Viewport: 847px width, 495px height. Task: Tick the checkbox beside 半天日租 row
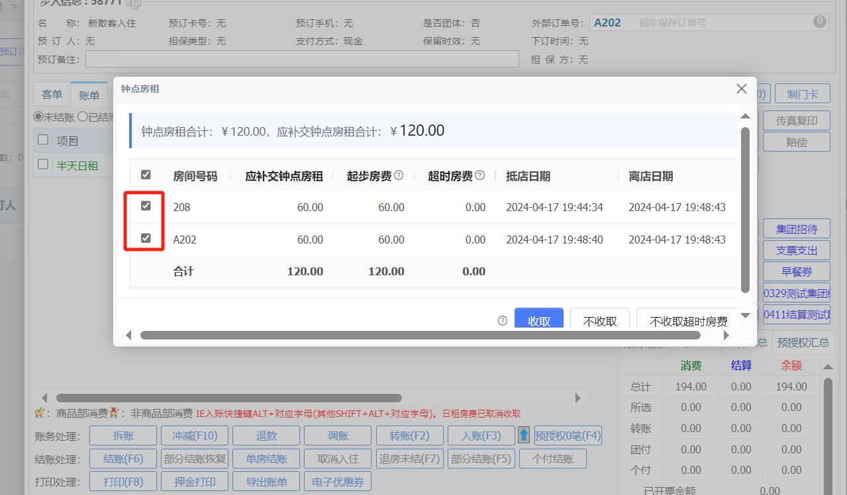[x=43, y=163]
